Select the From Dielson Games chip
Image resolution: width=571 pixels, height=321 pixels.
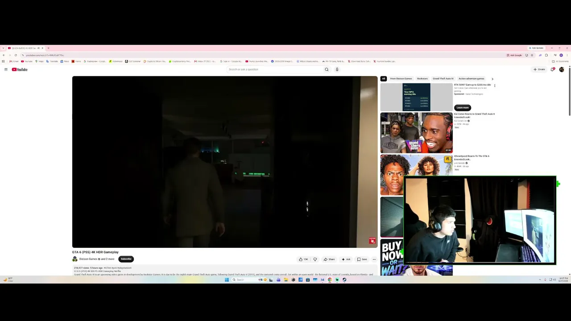pyautogui.click(x=401, y=78)
